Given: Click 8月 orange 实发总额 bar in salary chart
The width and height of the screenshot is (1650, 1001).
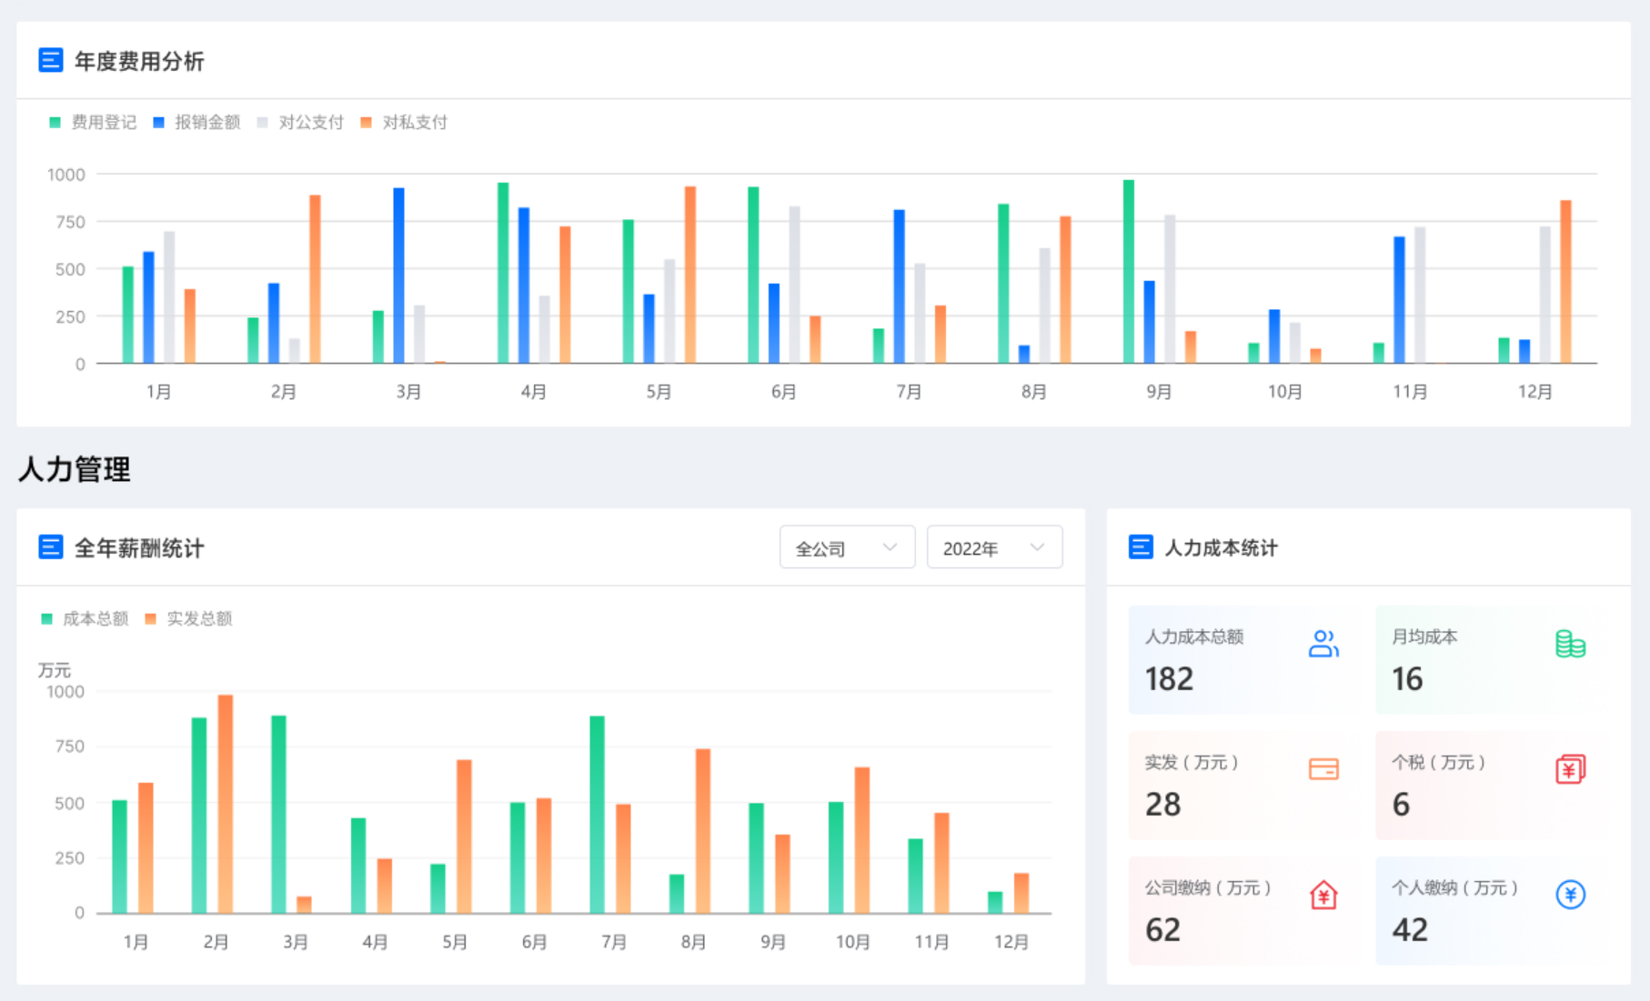Looking at the screenshot, I should tap(702, 831).
